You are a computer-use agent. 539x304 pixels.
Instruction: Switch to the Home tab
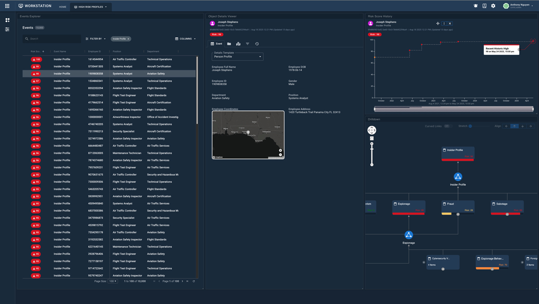[62, 7]
